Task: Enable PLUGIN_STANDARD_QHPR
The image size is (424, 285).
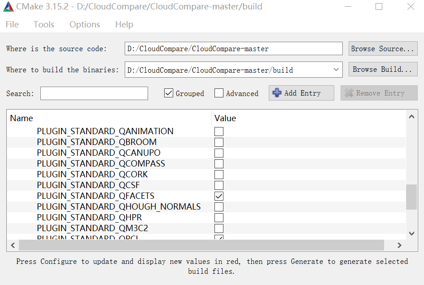Action: tap(219, 217)
